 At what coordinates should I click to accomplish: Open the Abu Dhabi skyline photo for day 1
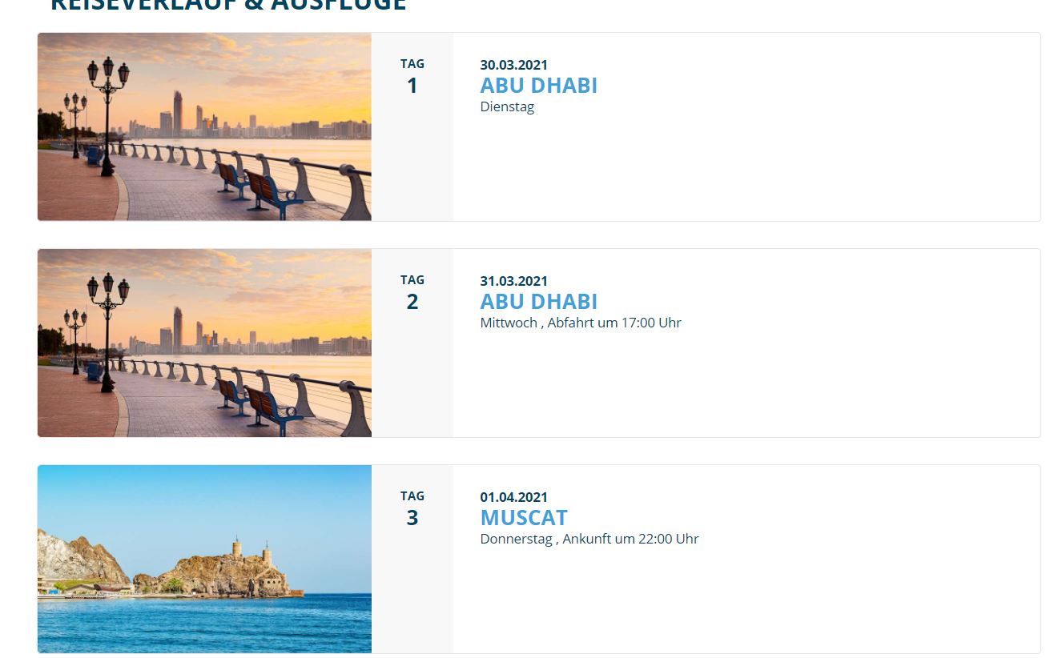[204, 126]
